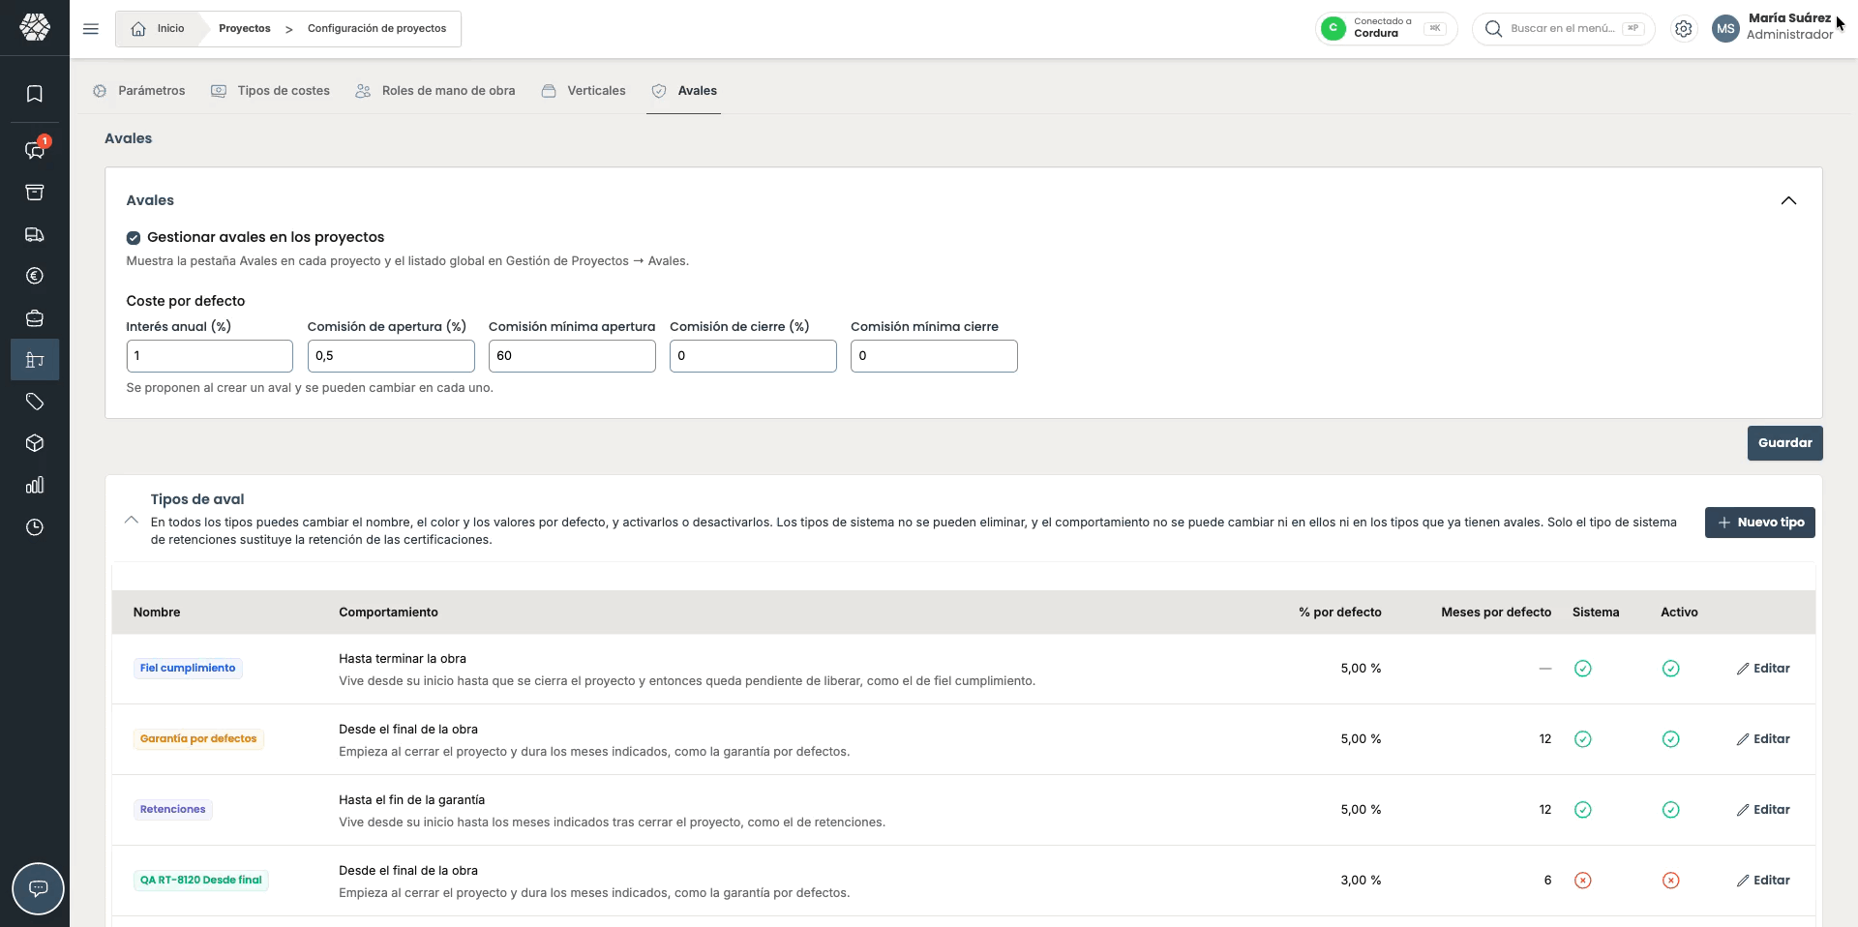Uncheck Gestionar avales en los proyectos

click(x=134, y=238)
